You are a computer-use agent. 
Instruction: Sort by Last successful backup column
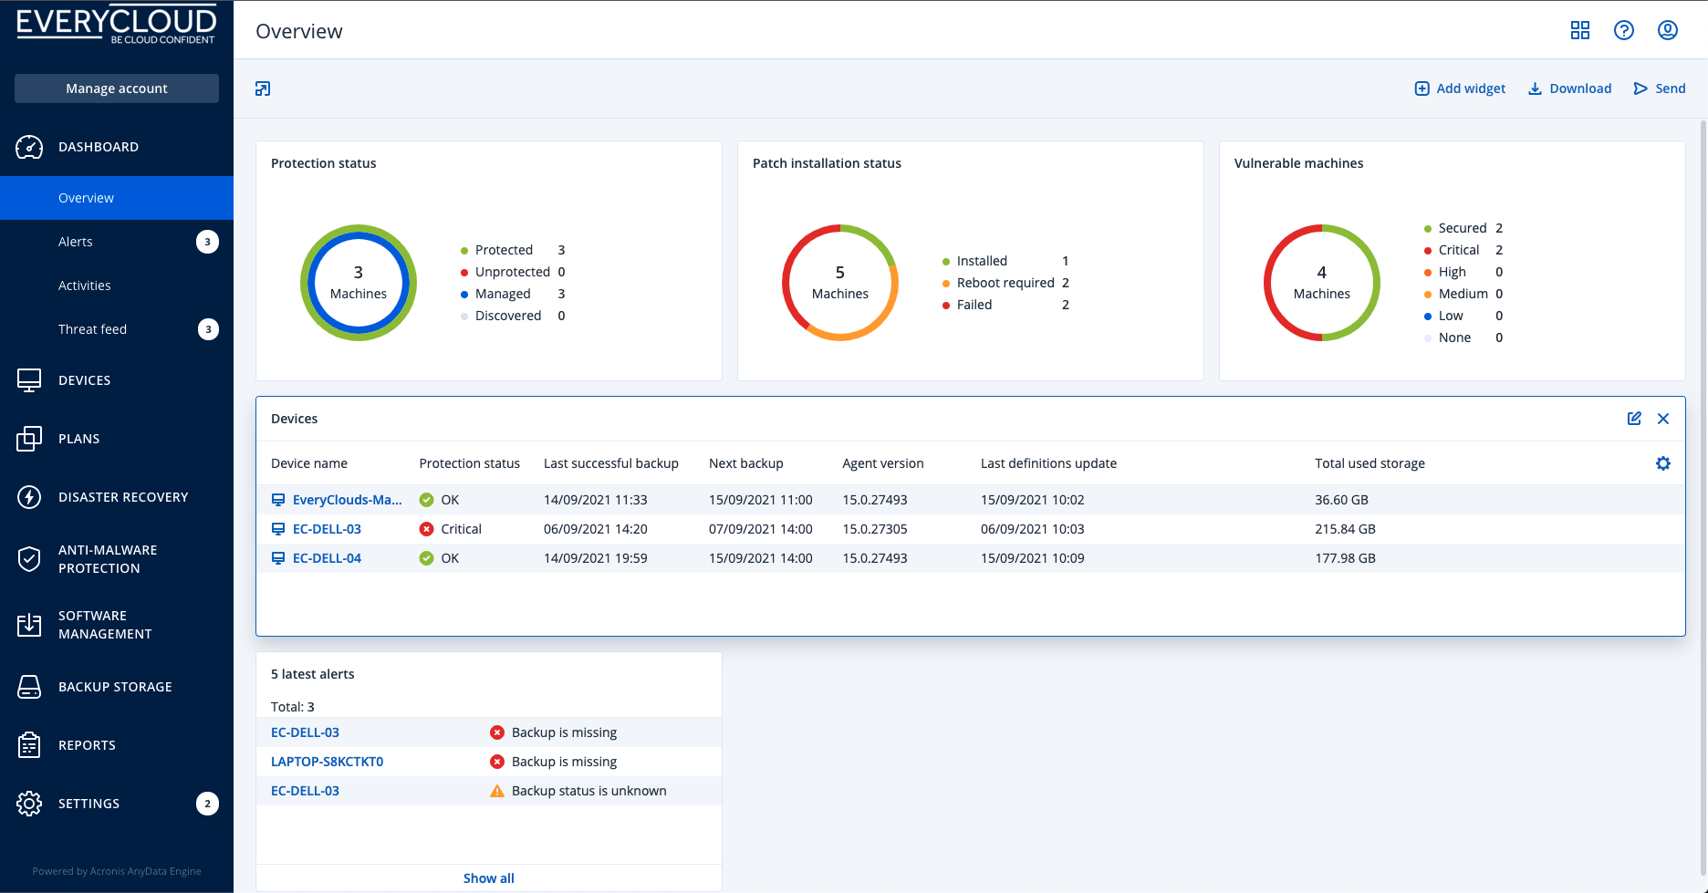(611, 463)
